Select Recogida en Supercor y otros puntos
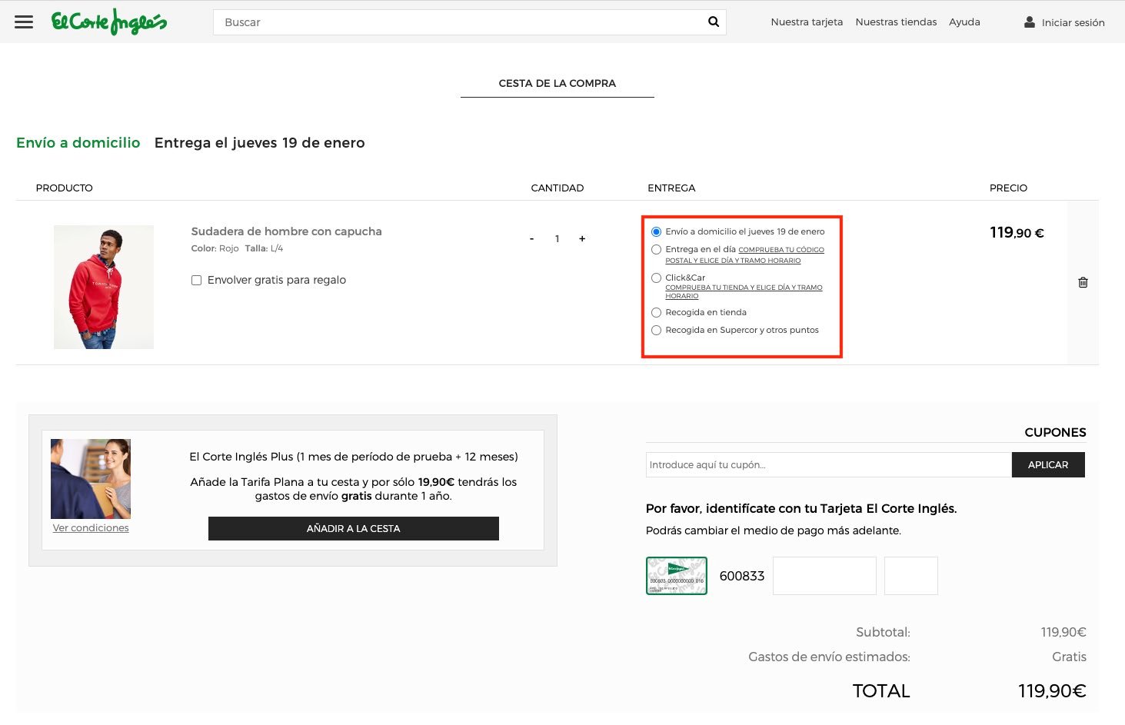 (x=656, y=330)
